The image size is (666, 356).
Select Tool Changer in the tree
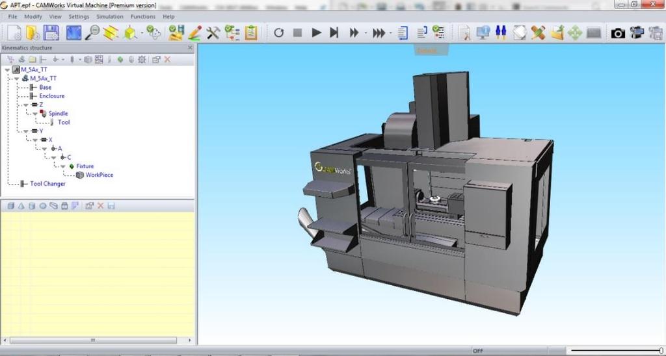tap(48, 184)
